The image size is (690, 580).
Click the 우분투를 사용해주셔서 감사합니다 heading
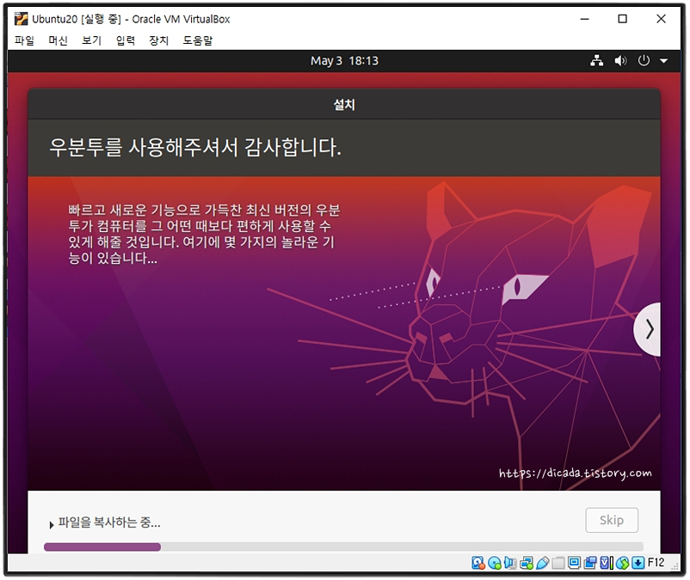(195, 147)
